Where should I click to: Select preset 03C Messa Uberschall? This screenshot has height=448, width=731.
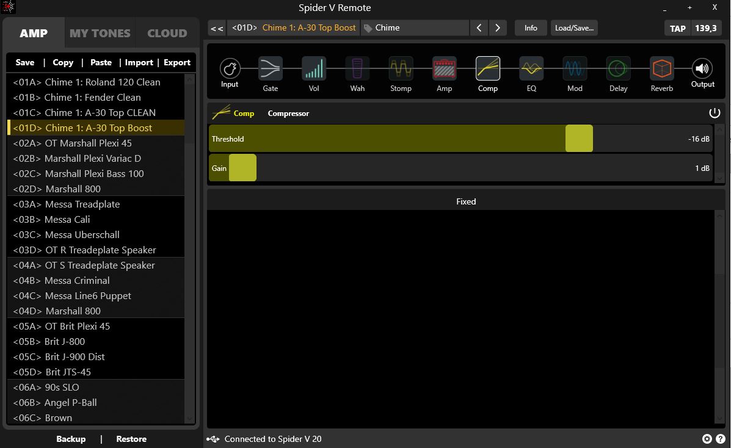pyautogui.click(x=95, y=234)
